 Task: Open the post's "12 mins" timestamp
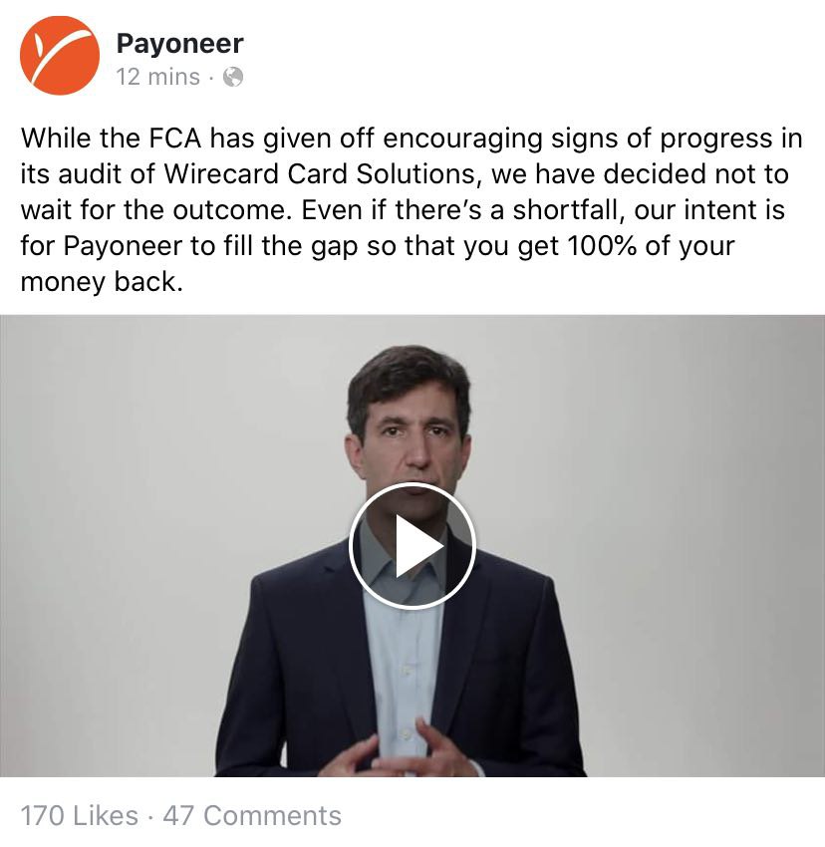(x=157, y=77)
